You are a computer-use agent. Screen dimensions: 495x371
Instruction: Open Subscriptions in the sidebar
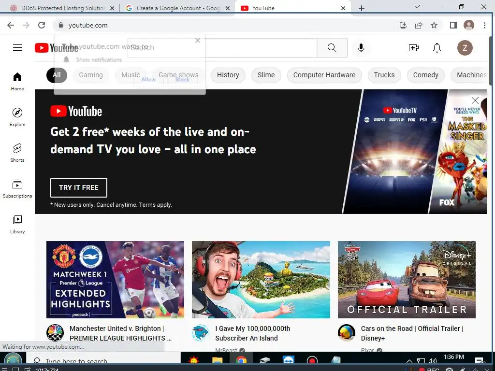click(x=17, y=189)
